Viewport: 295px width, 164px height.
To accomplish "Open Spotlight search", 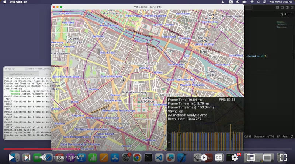I will (258, 2).
